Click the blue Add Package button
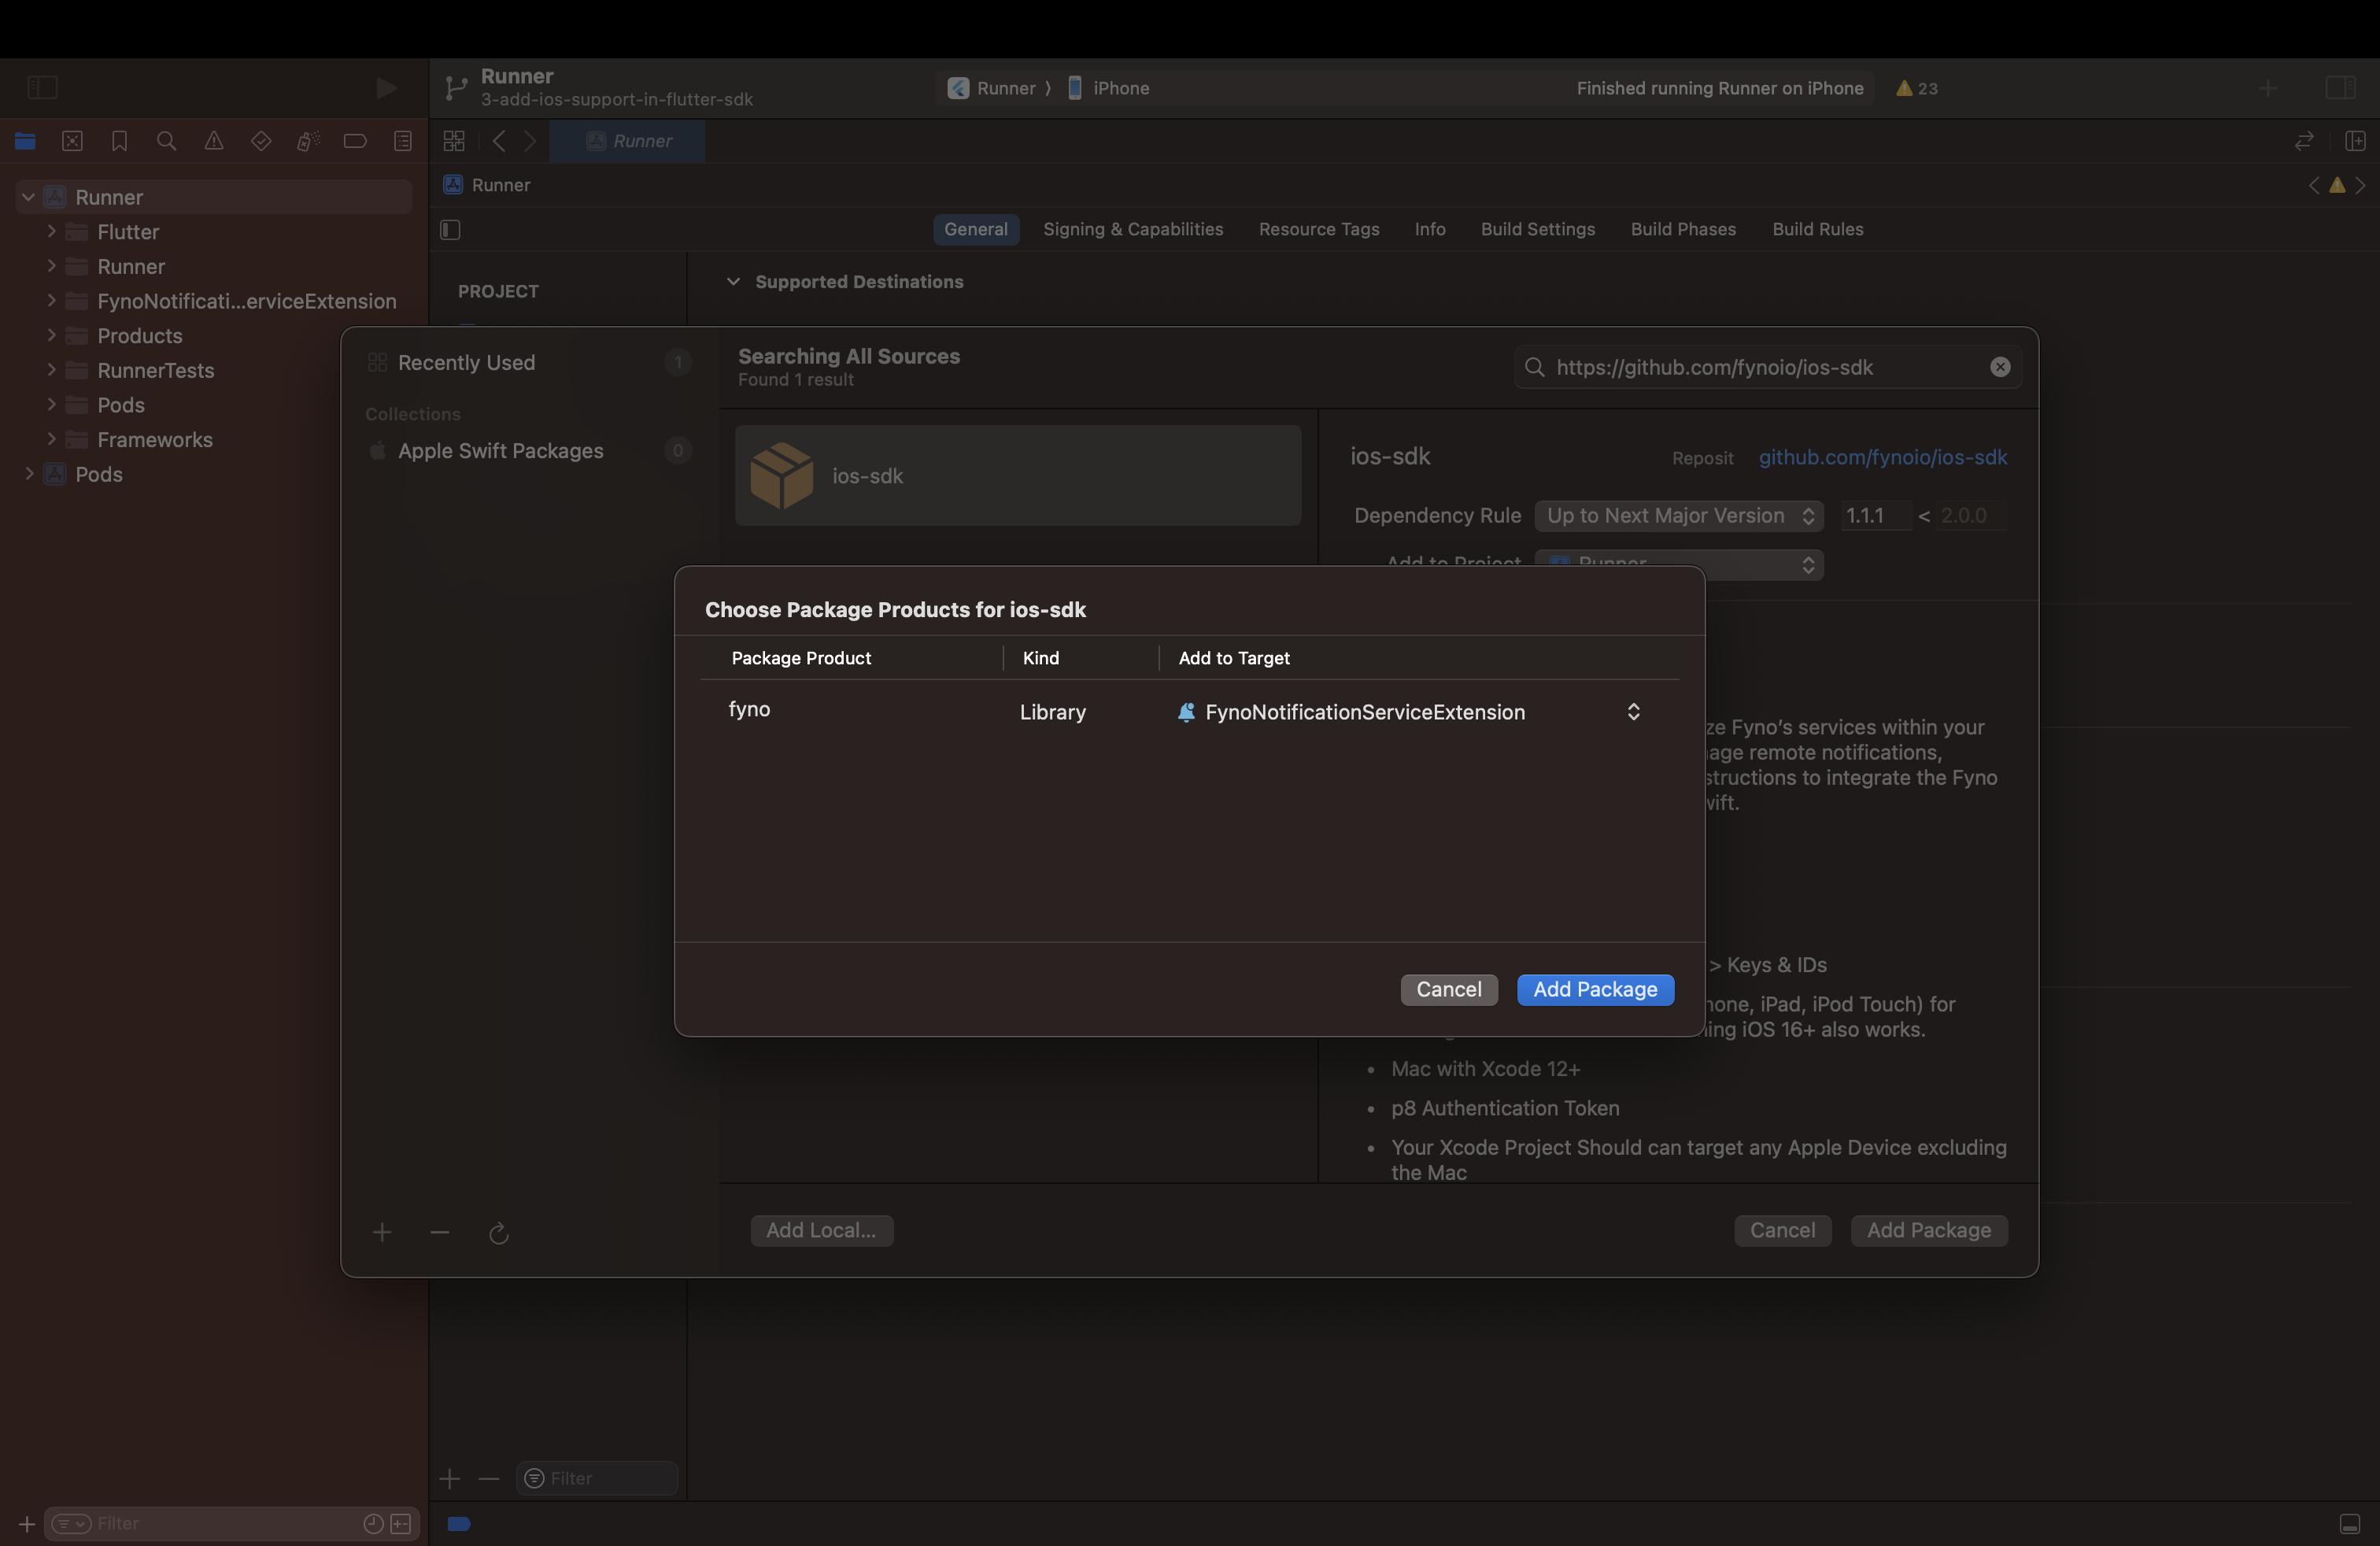Screen dimensions: 2380x1546 pos(1594,989)
